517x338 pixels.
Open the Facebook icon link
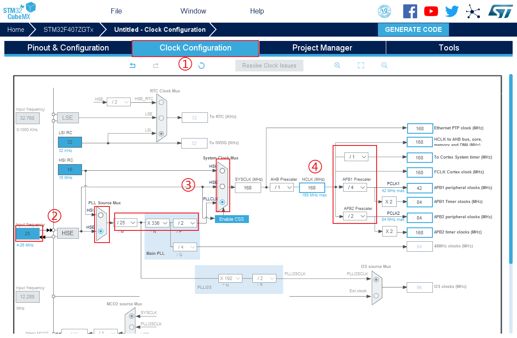pyautogui.click(x=410, y=11)
